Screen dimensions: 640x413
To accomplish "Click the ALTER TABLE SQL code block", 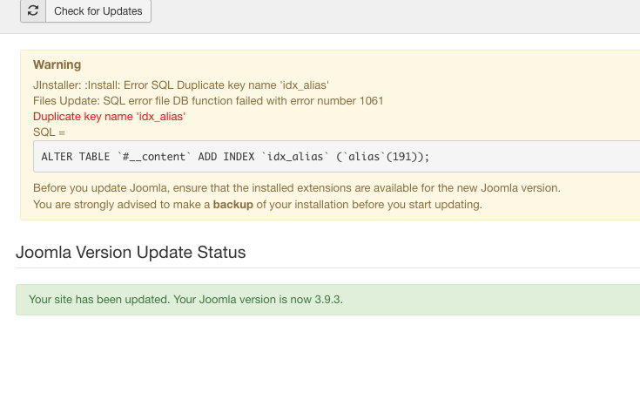I will tap(336, 157).
